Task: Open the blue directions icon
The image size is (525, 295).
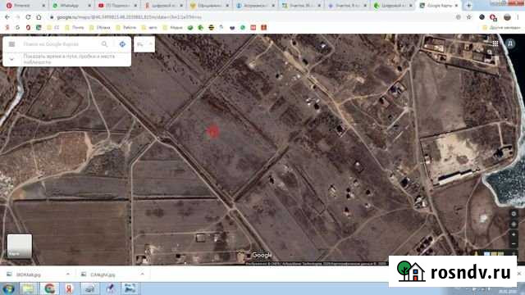Action: coord(122,44)
